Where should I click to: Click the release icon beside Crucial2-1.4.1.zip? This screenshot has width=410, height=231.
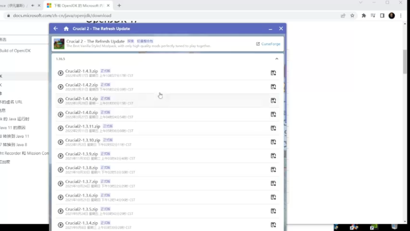point(60,101)
